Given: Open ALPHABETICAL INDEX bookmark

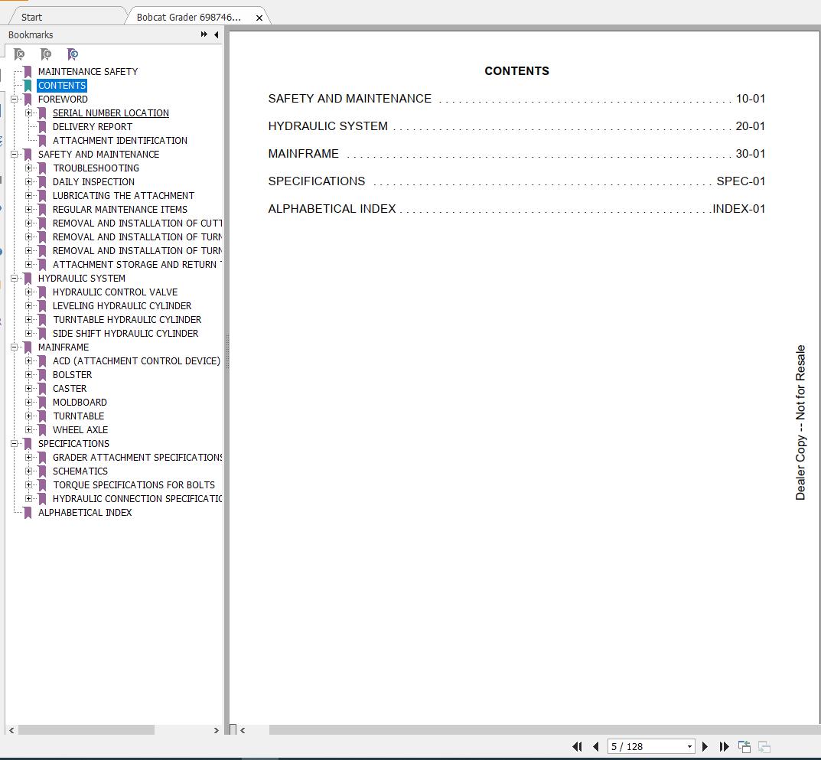Looking at the screenshot, I should (x=85, y=512).
